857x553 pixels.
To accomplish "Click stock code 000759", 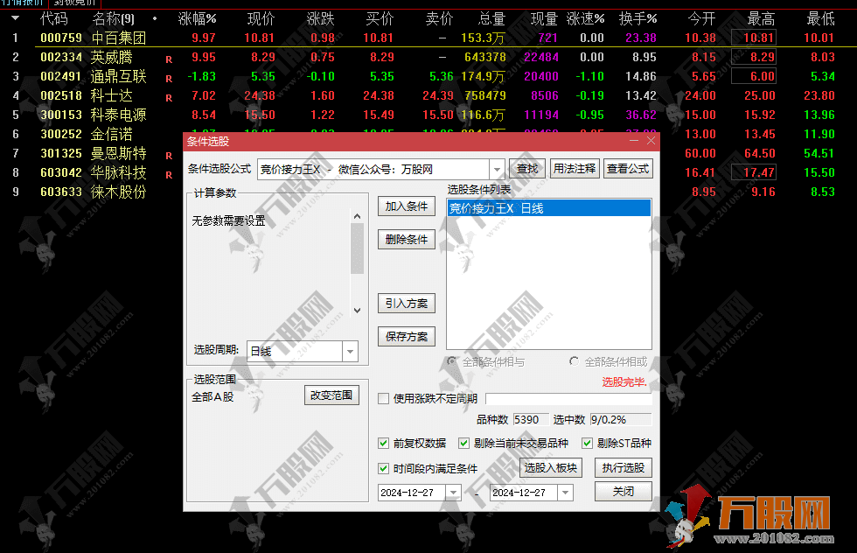I will point(61,38).
